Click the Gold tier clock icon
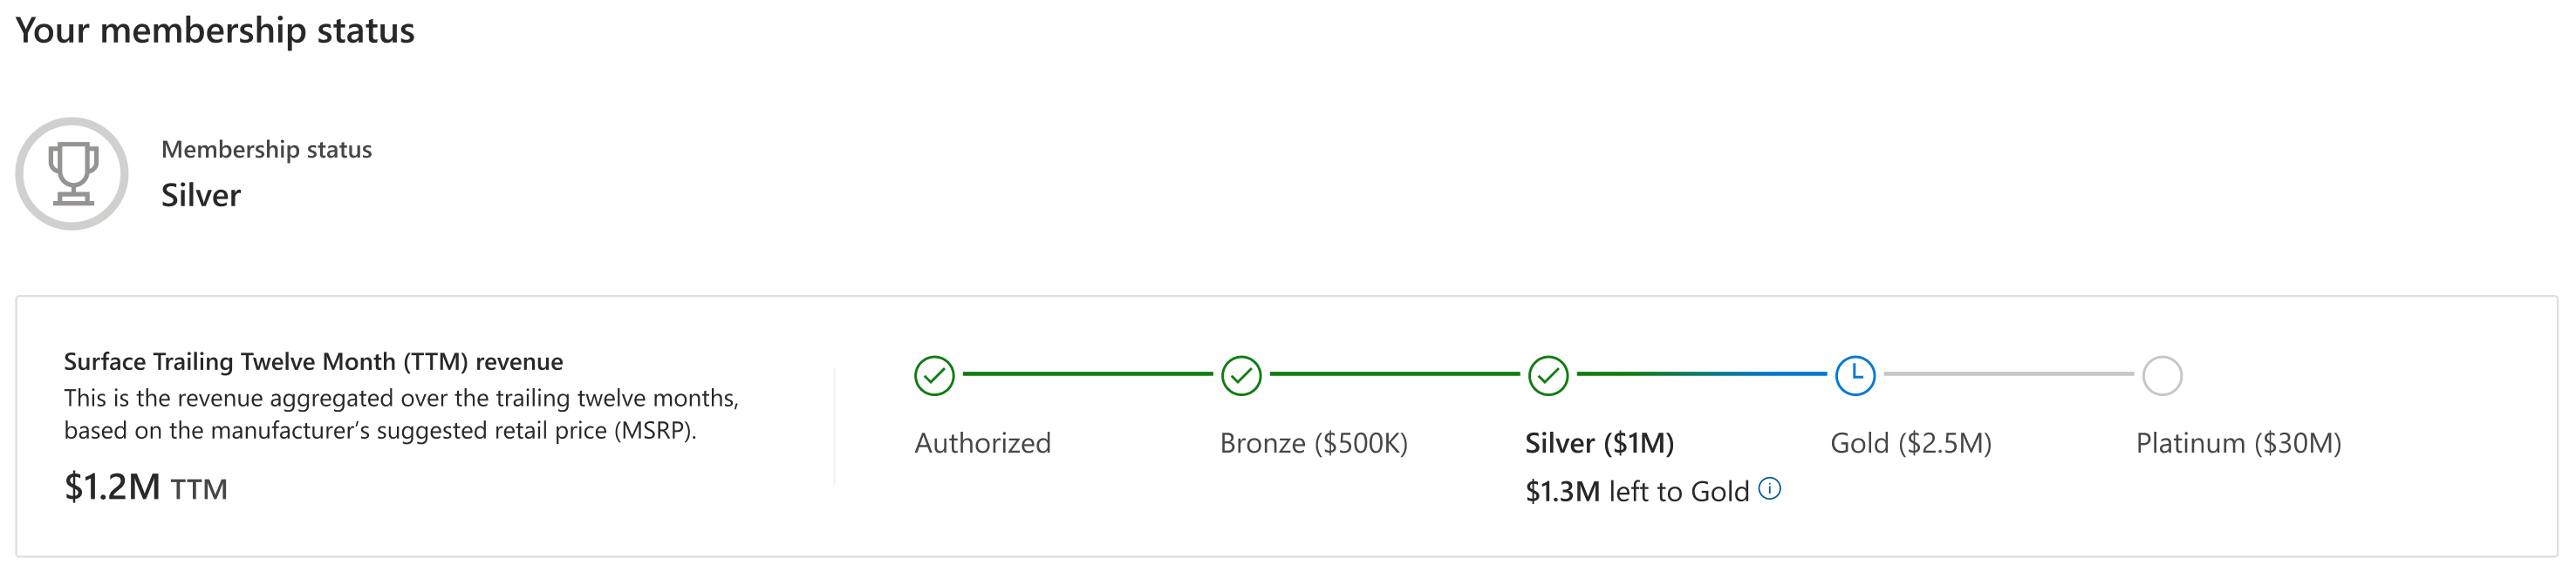Viewport: 2576px width, 571px height. click(1855, 375)
